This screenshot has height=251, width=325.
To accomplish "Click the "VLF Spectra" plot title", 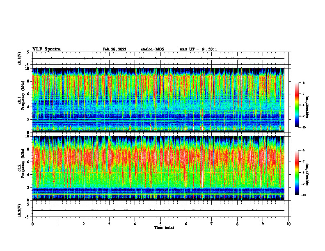I will click(x=46, y=49).
